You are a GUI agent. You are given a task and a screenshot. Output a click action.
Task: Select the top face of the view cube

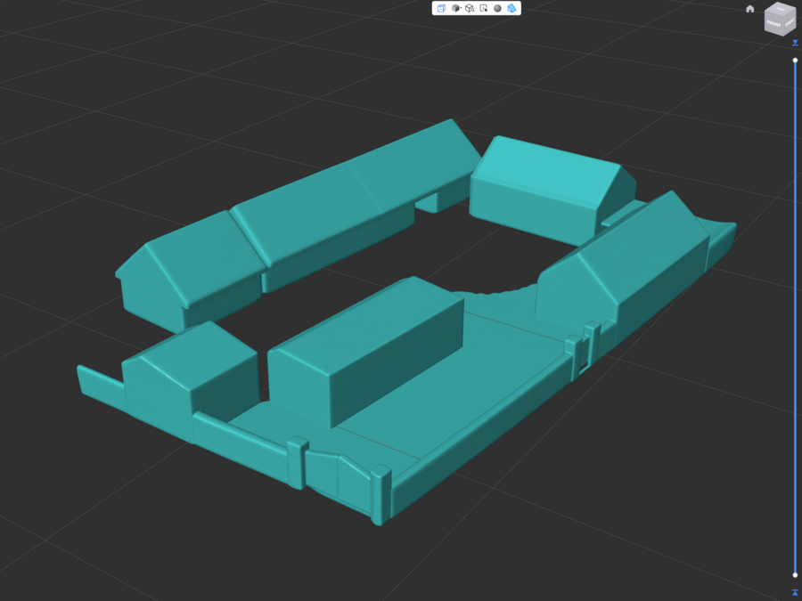781,9
